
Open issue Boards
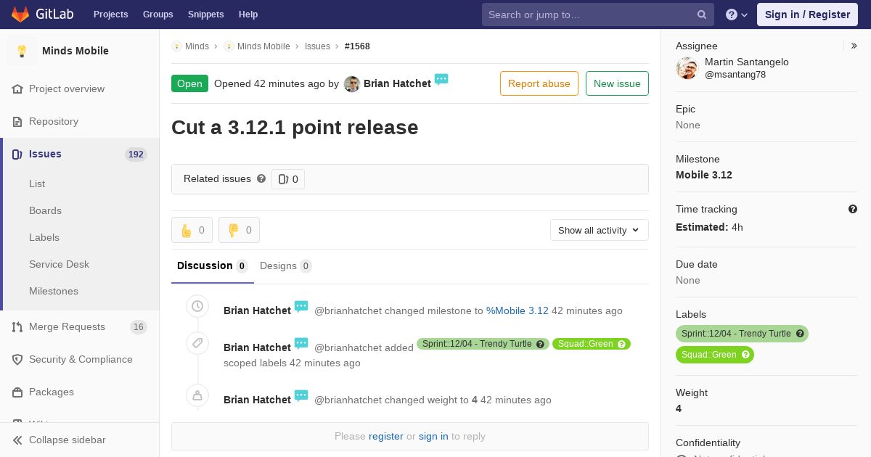tap(45, 210)
